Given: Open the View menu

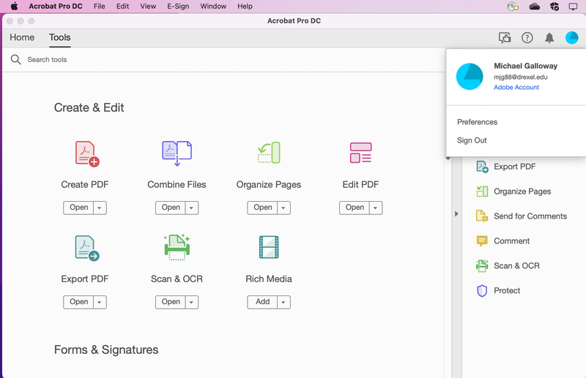Looking at the screenshot, I should click(148, 7).
